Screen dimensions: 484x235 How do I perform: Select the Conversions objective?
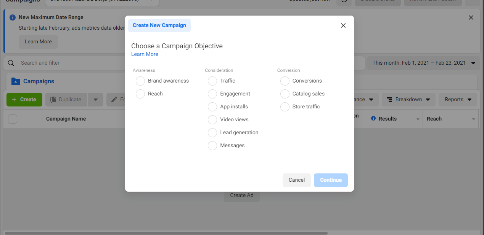click(x=285, y=81)
